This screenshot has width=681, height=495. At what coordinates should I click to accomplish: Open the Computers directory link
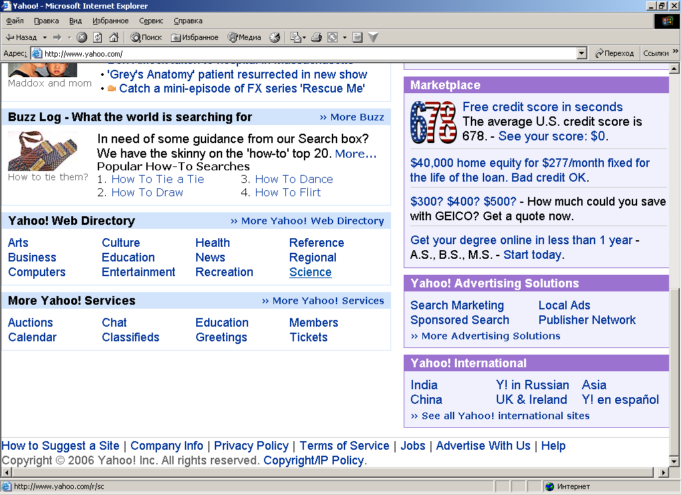coord(37,272)
